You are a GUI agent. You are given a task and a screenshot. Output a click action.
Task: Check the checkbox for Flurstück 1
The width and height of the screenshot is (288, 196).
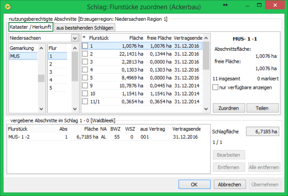click(x=85, y=46)
